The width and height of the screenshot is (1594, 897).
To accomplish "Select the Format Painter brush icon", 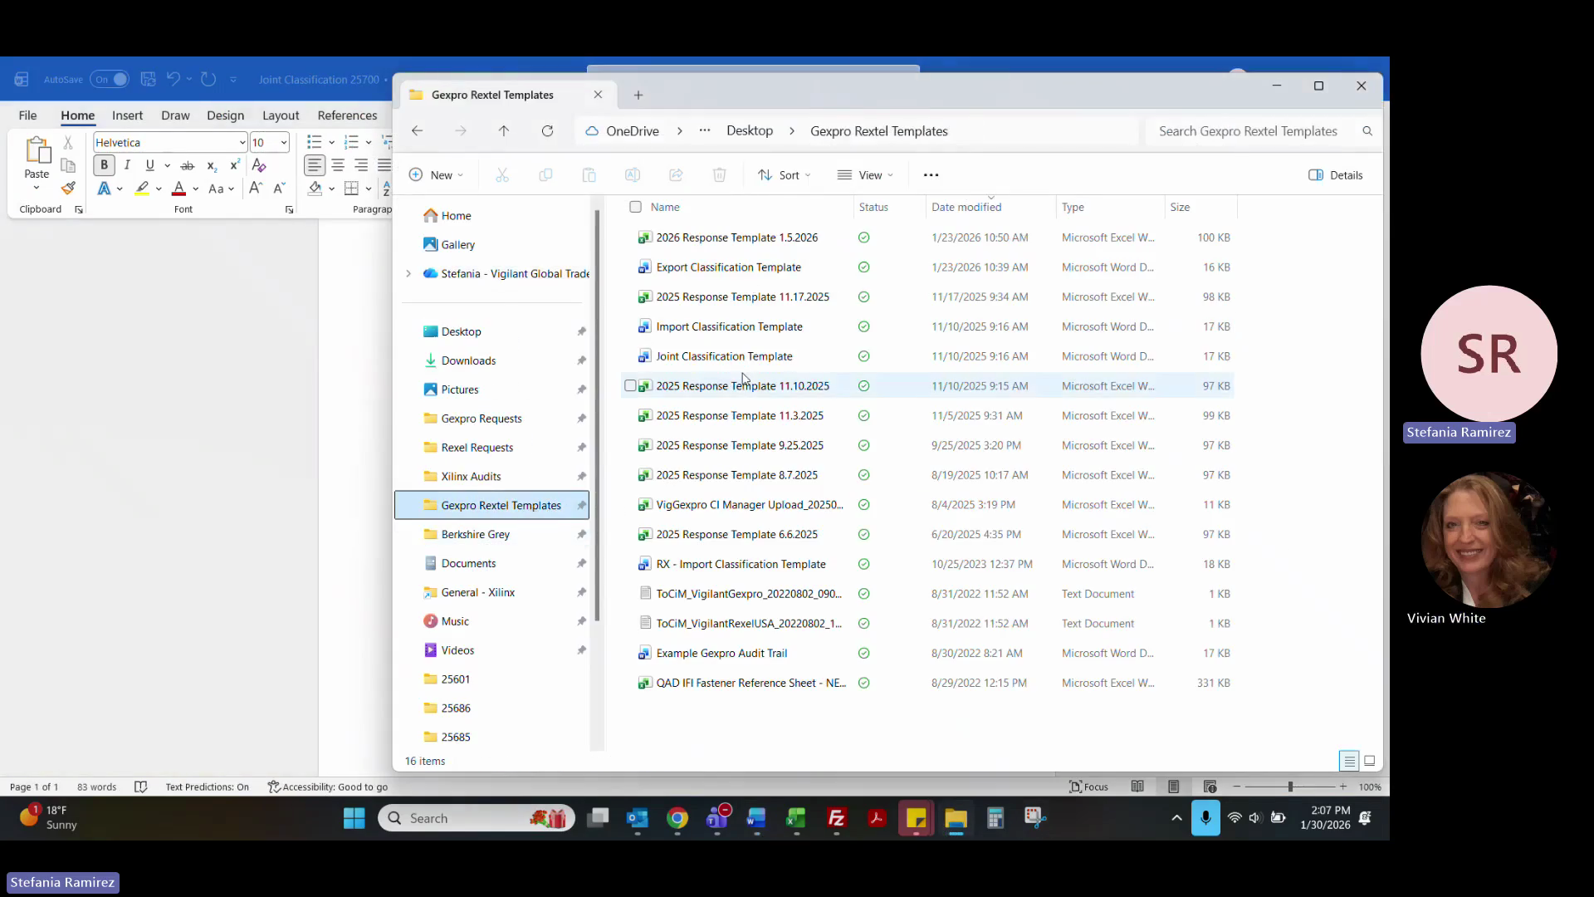I will (68, 189).
